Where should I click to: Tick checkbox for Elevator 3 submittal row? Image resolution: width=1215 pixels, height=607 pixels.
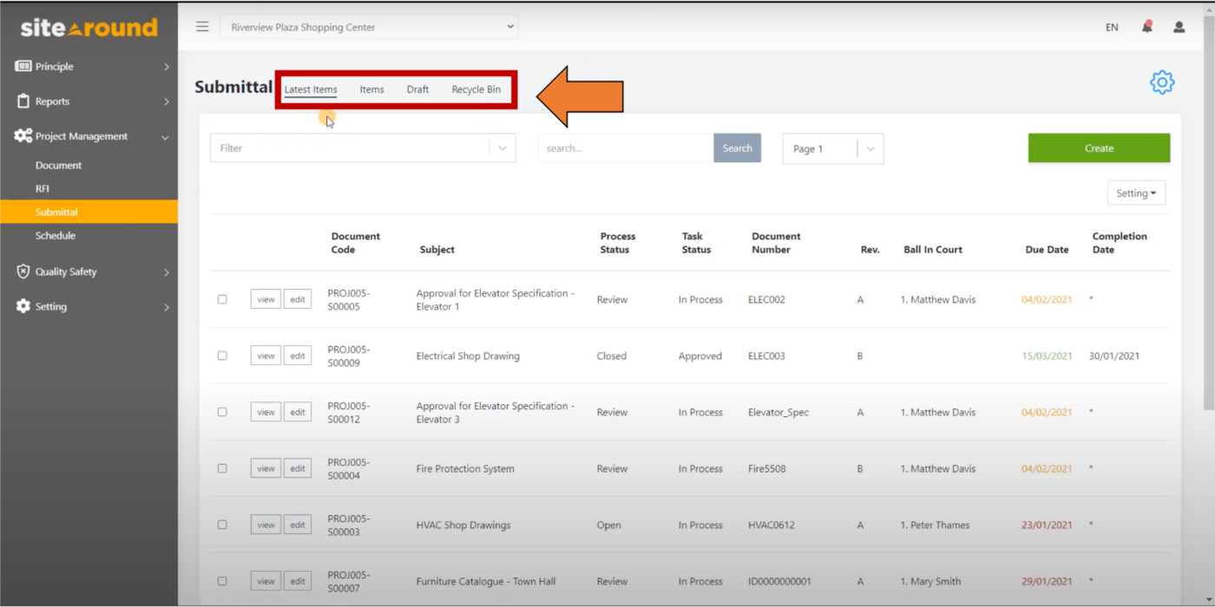222,412
